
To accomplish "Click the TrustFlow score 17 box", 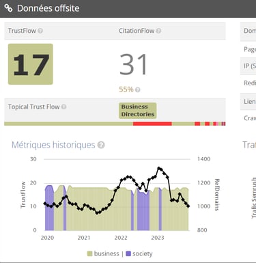I will 31,64.
